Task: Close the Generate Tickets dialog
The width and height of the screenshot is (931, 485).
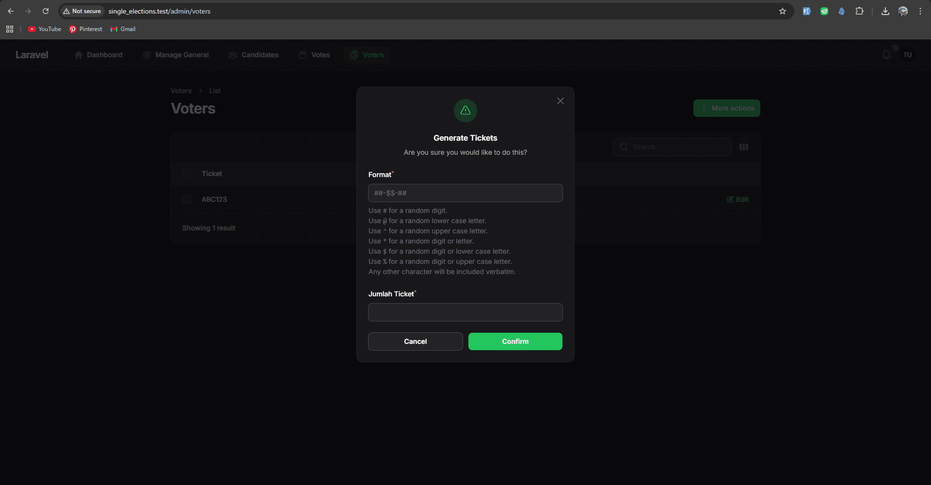Action: point(560,101)
